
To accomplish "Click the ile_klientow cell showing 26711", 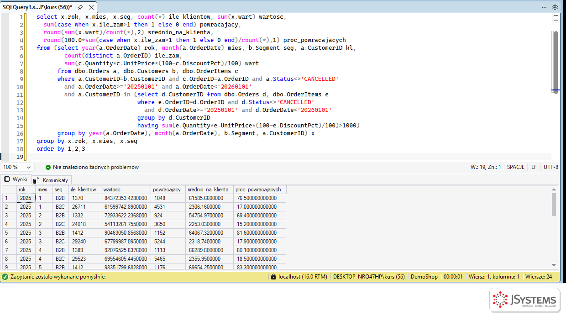I will 85,207.
